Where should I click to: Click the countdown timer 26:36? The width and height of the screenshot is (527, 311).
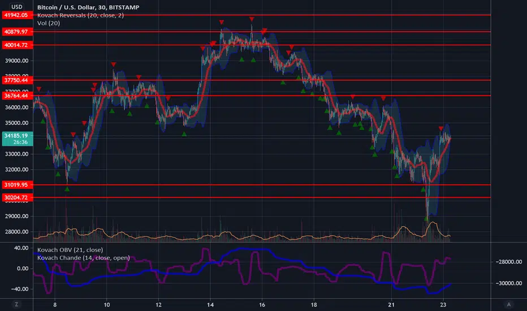(x=20, y=142)
